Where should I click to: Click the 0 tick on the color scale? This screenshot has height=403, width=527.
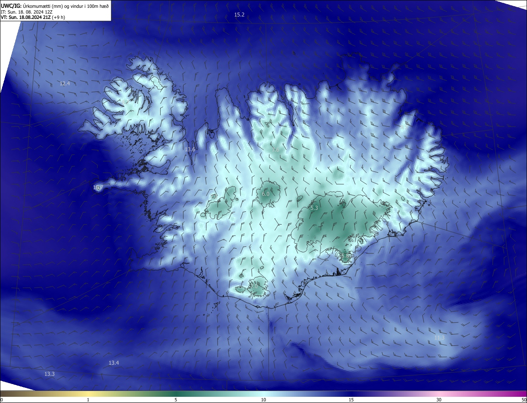point(2,400)
